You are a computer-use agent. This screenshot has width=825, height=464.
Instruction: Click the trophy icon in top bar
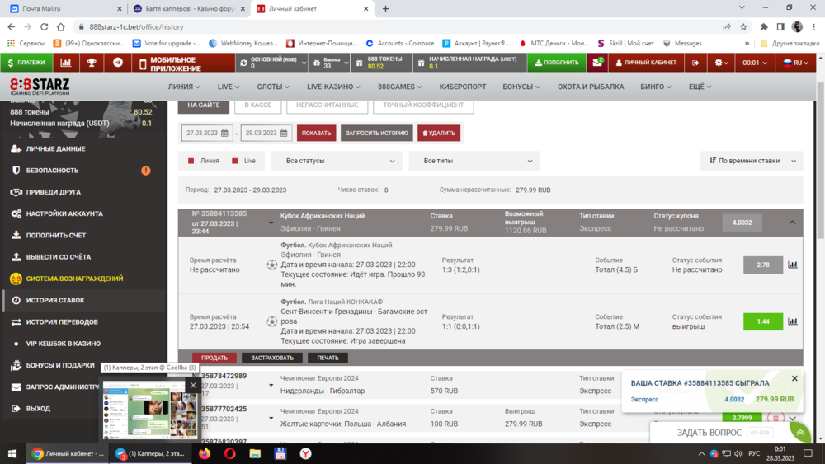(92, 63)
